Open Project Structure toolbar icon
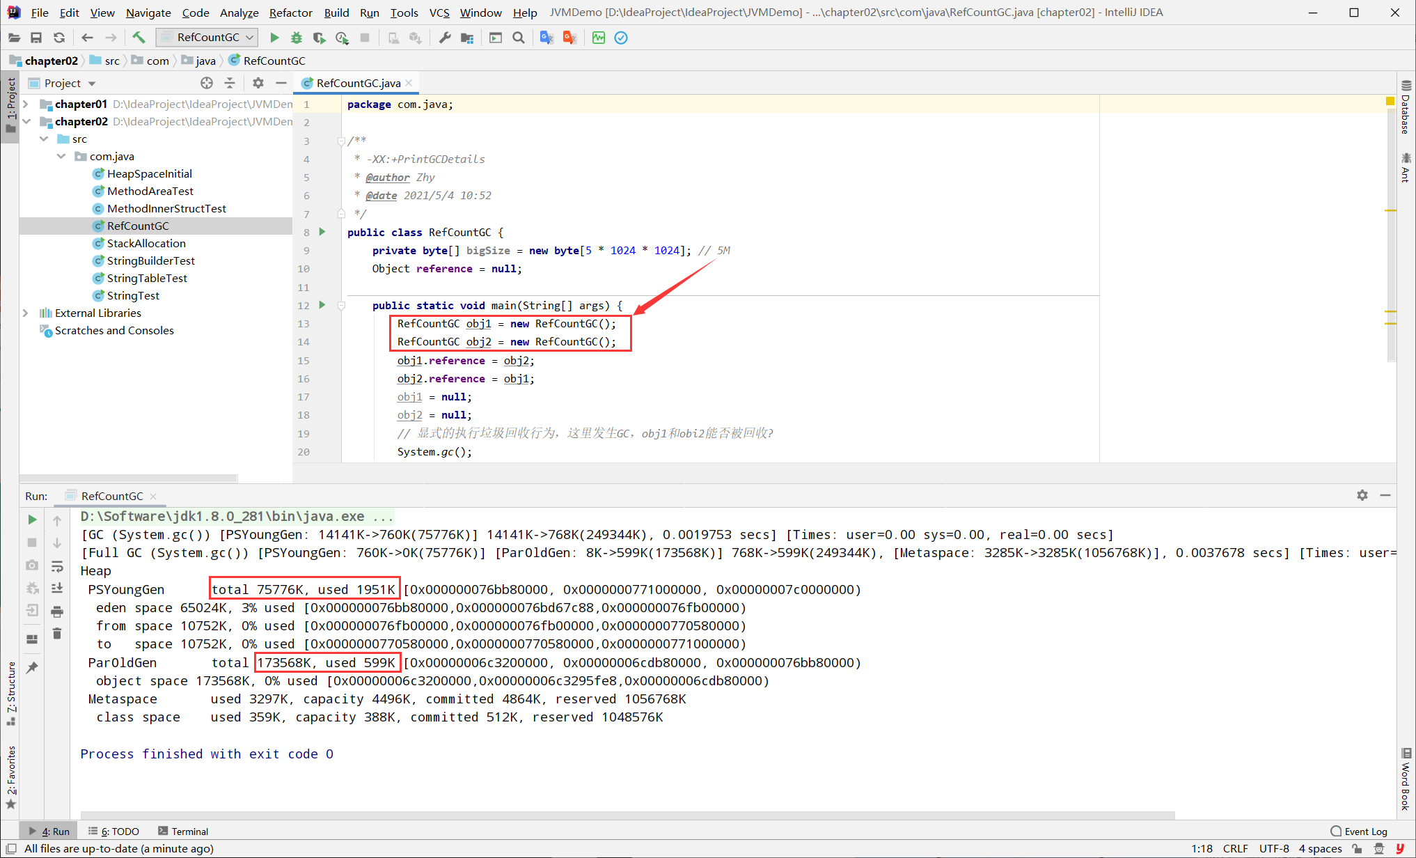 coord(467,38)
